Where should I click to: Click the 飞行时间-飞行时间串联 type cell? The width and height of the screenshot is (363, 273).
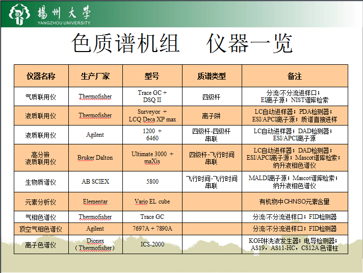click(212, 182)
